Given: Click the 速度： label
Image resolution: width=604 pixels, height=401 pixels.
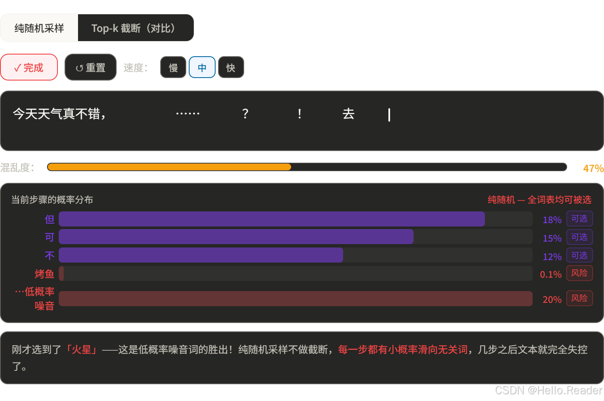Looking at the screenshot, I should [136, 68].
